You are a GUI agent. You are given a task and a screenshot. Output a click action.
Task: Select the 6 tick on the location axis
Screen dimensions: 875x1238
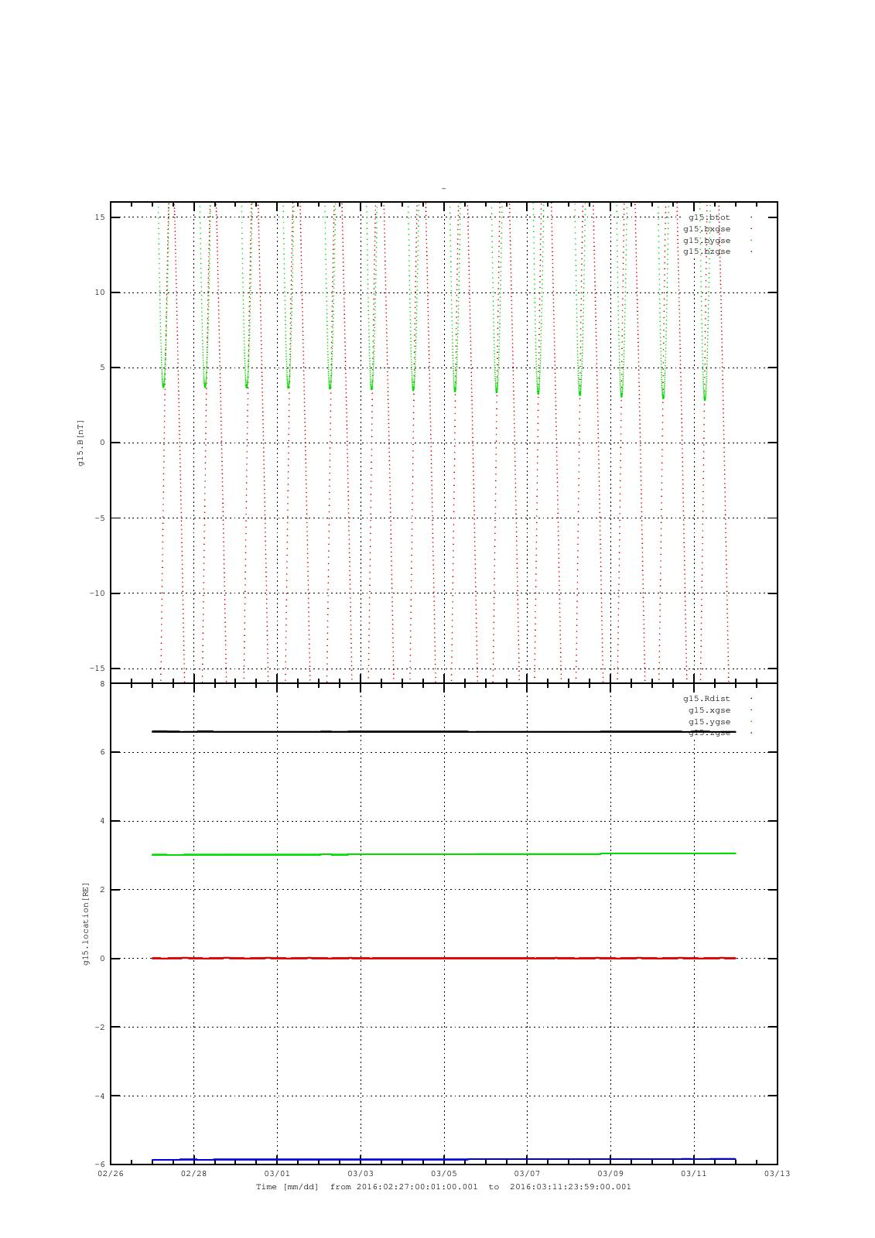tap(103, 752)
